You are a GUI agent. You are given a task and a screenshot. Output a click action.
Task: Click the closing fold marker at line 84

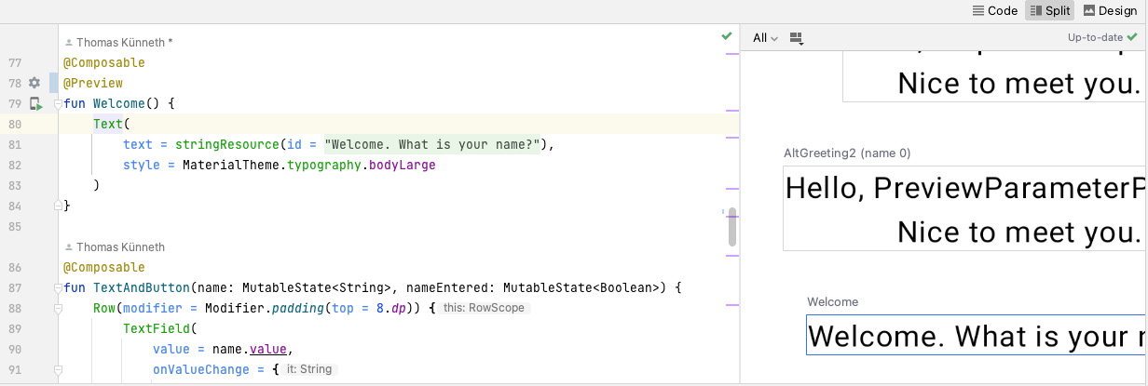[x=58, y=206]
